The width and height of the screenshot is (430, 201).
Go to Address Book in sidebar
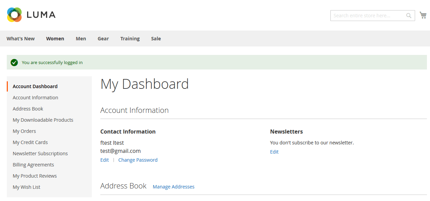click(x=28, y=109)
